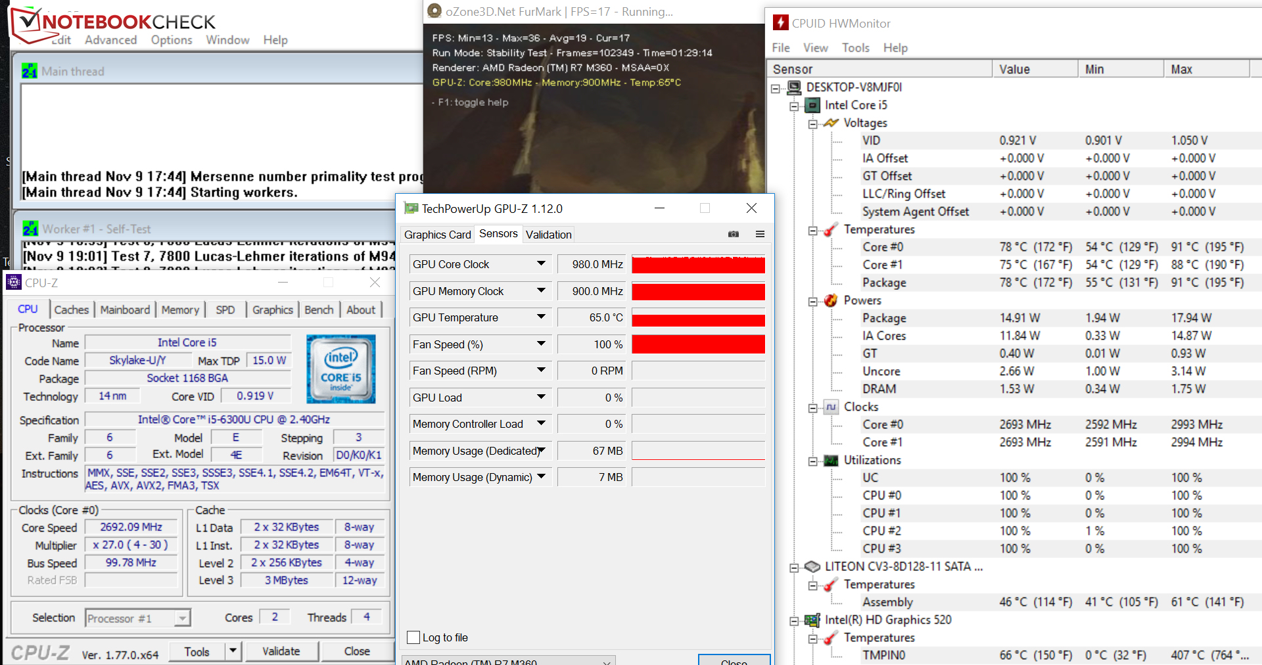The width and height of the screenshot is (1262, 665).
Task: Click the Intel Core i5 chip icon in HWMonitor
Action: [x=813, y=105]
